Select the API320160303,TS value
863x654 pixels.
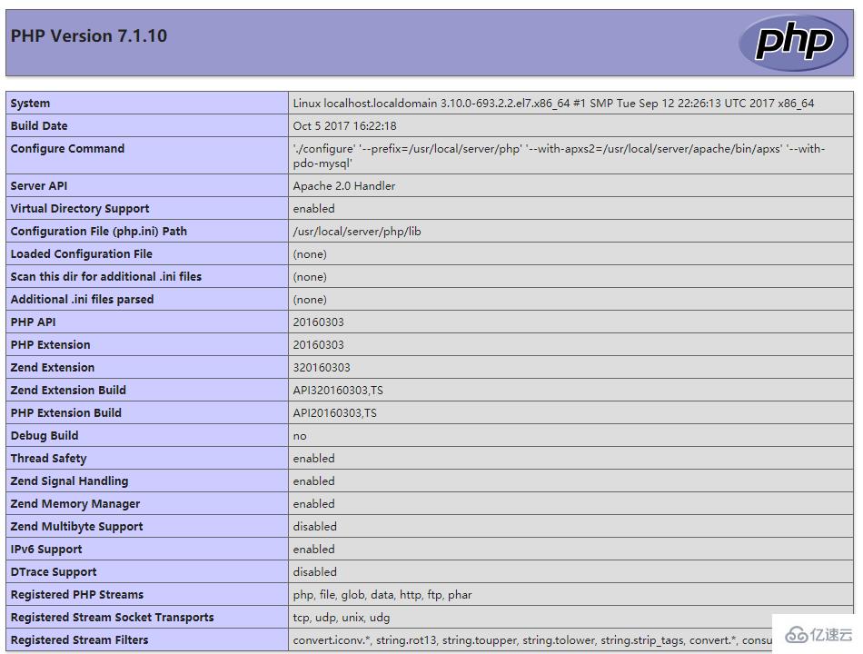tap(338, 390)
